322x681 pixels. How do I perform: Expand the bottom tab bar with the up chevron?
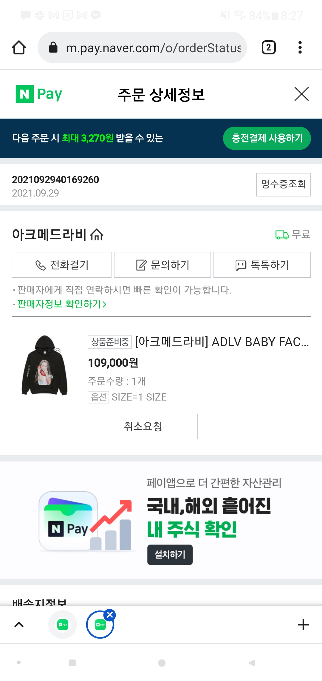point(19,625)
